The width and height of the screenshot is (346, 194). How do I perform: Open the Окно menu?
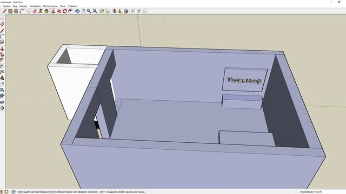click(63, 6)
